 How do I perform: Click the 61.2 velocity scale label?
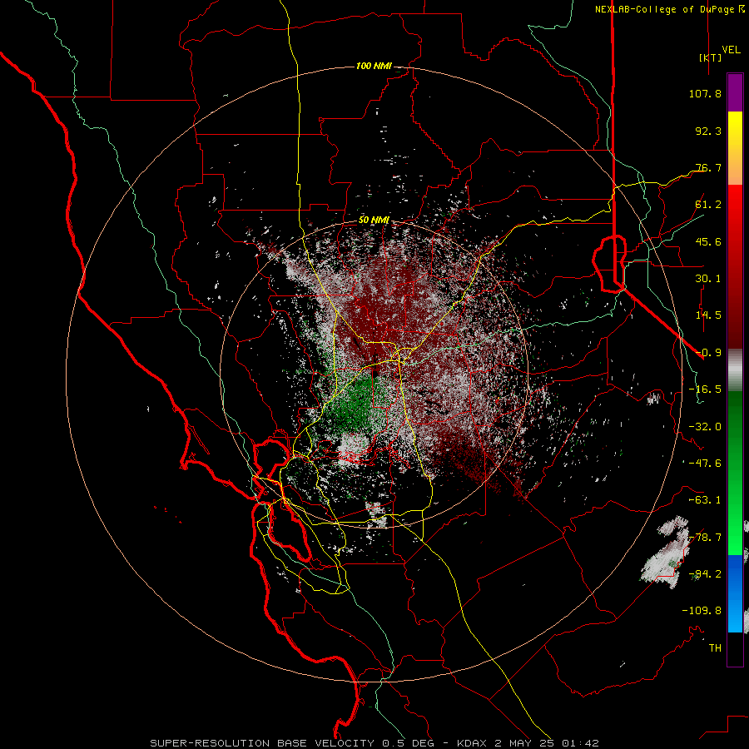[x=708, y=205]
